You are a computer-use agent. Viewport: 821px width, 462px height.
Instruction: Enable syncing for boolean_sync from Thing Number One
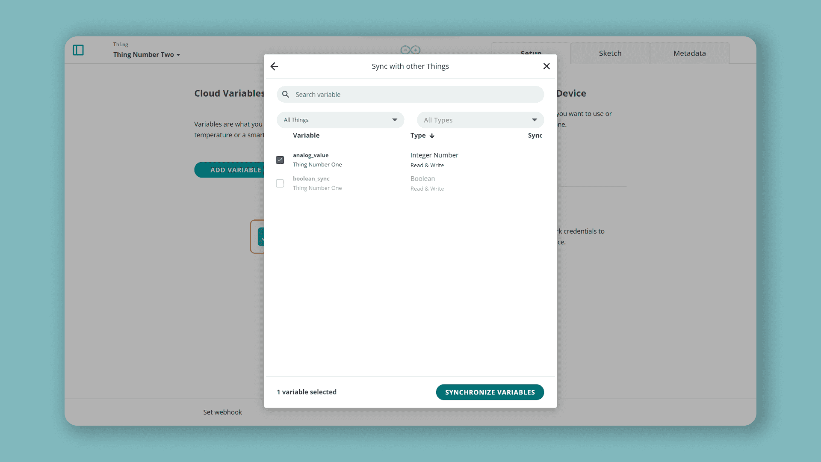pyautogui.click(x=280, y=183)
